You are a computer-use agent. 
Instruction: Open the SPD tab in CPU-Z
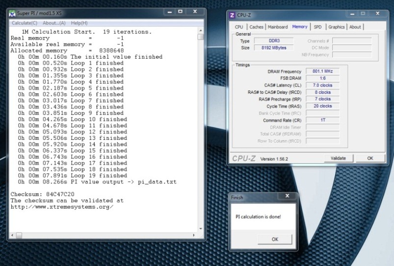tap(317, 27)
